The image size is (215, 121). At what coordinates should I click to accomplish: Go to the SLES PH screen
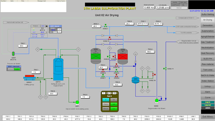(x=208, y=59)
